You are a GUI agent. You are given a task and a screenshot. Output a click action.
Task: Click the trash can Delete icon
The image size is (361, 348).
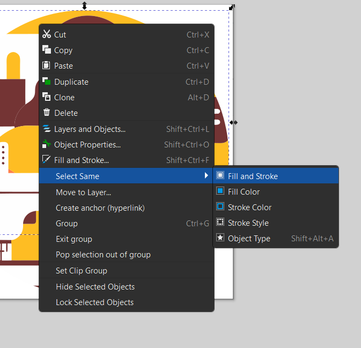(x=47, y=112)
